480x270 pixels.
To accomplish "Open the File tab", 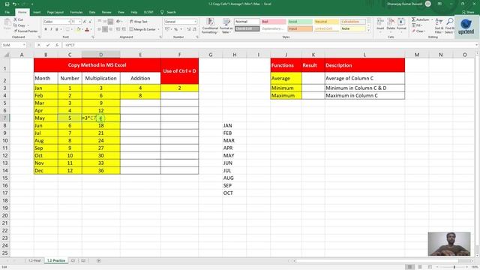I will click(7, 12).
